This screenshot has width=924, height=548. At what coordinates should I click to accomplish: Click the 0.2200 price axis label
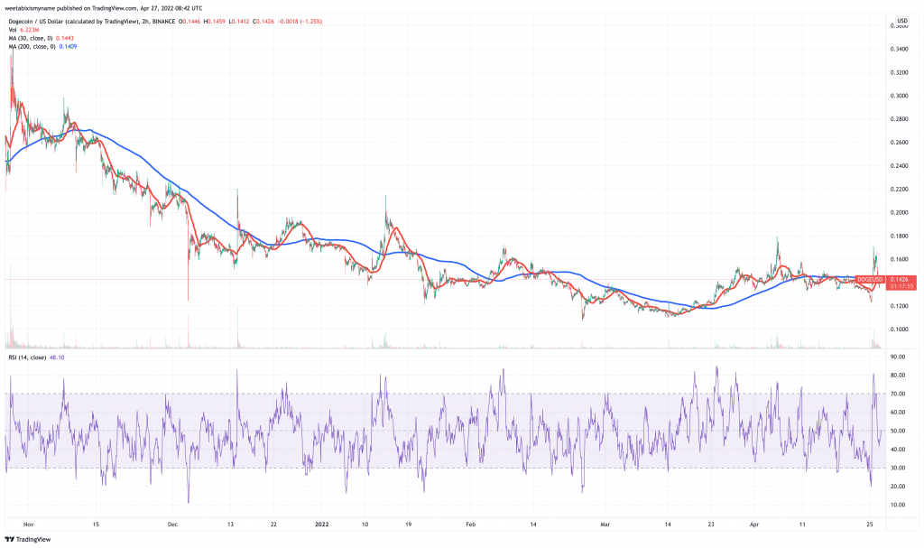pos(899,190)
